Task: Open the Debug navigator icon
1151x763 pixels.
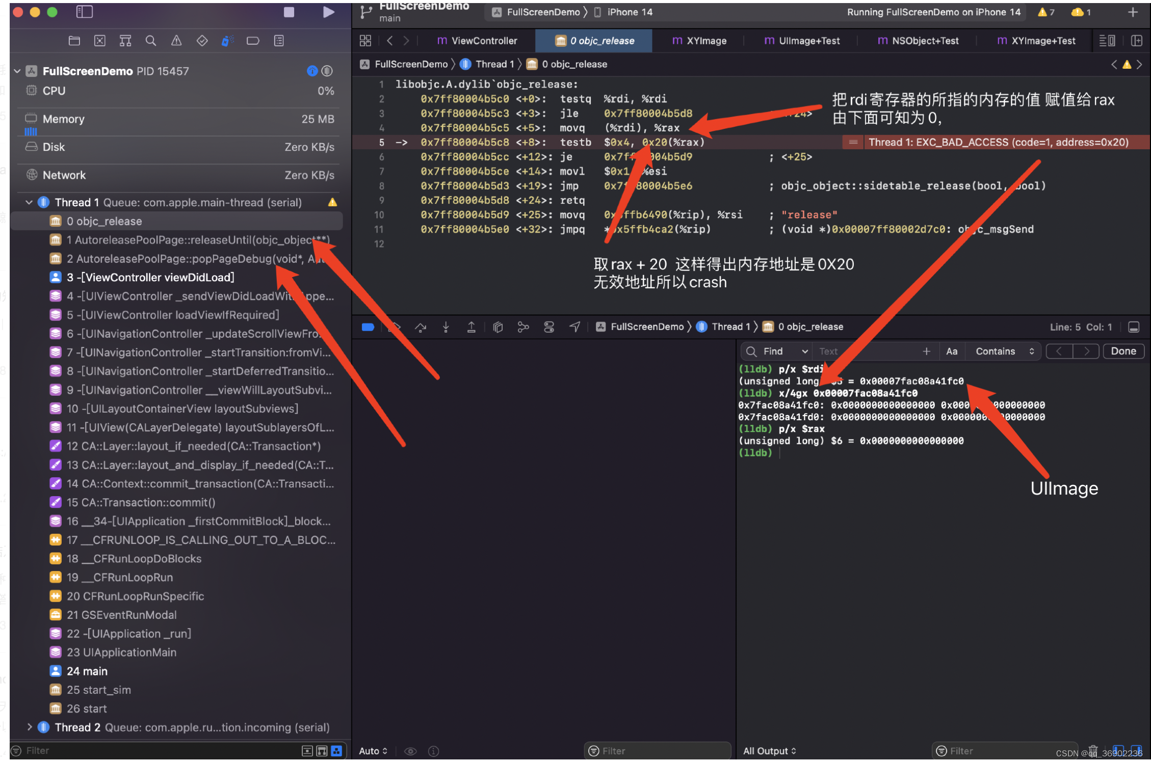Action: click(x=227, y=41)
